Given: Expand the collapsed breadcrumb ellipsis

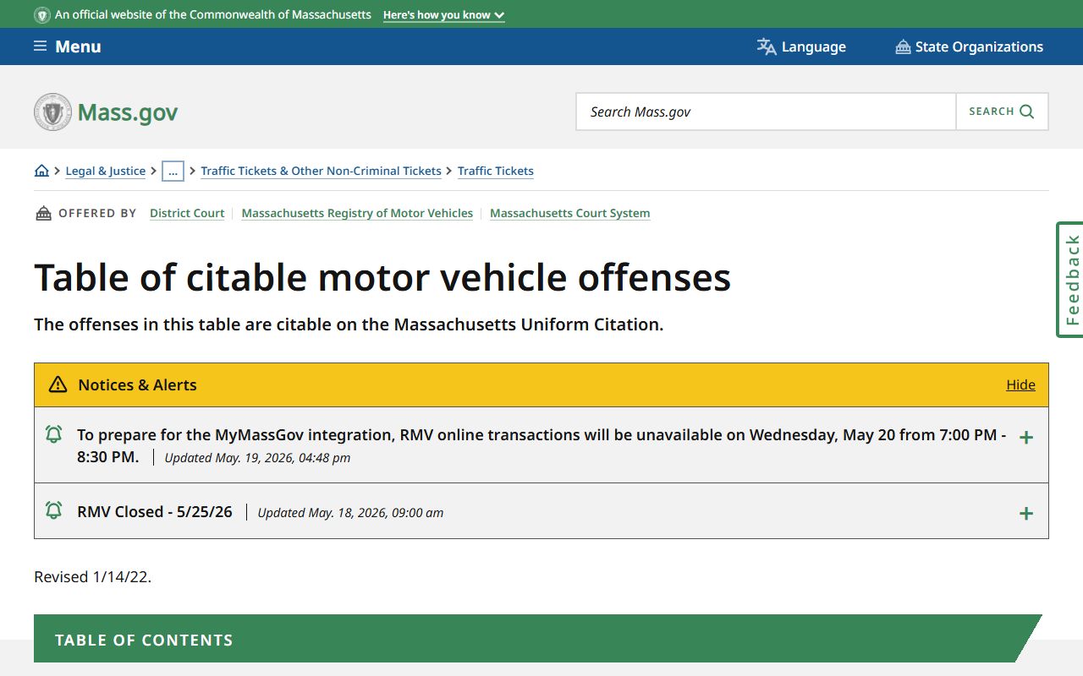Looking at the screenshot, I should click(x=173, y=171).
